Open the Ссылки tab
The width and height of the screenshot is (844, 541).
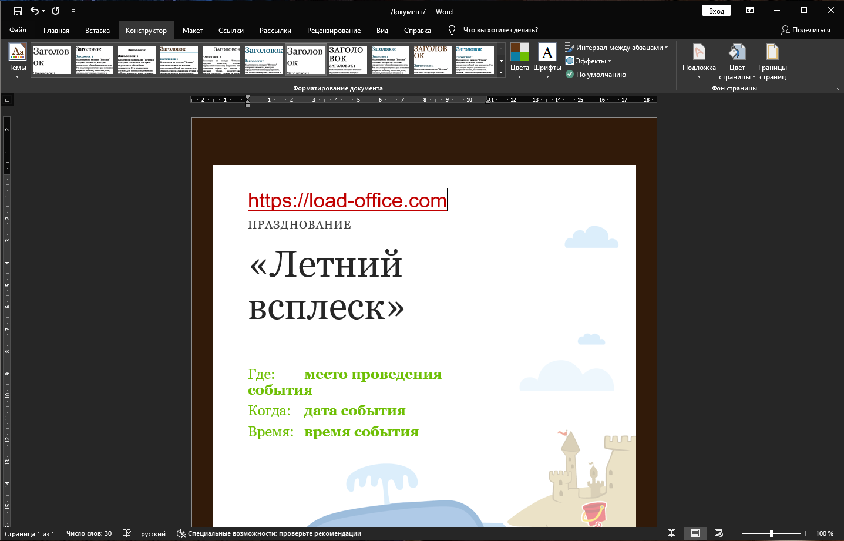[231, 30]
